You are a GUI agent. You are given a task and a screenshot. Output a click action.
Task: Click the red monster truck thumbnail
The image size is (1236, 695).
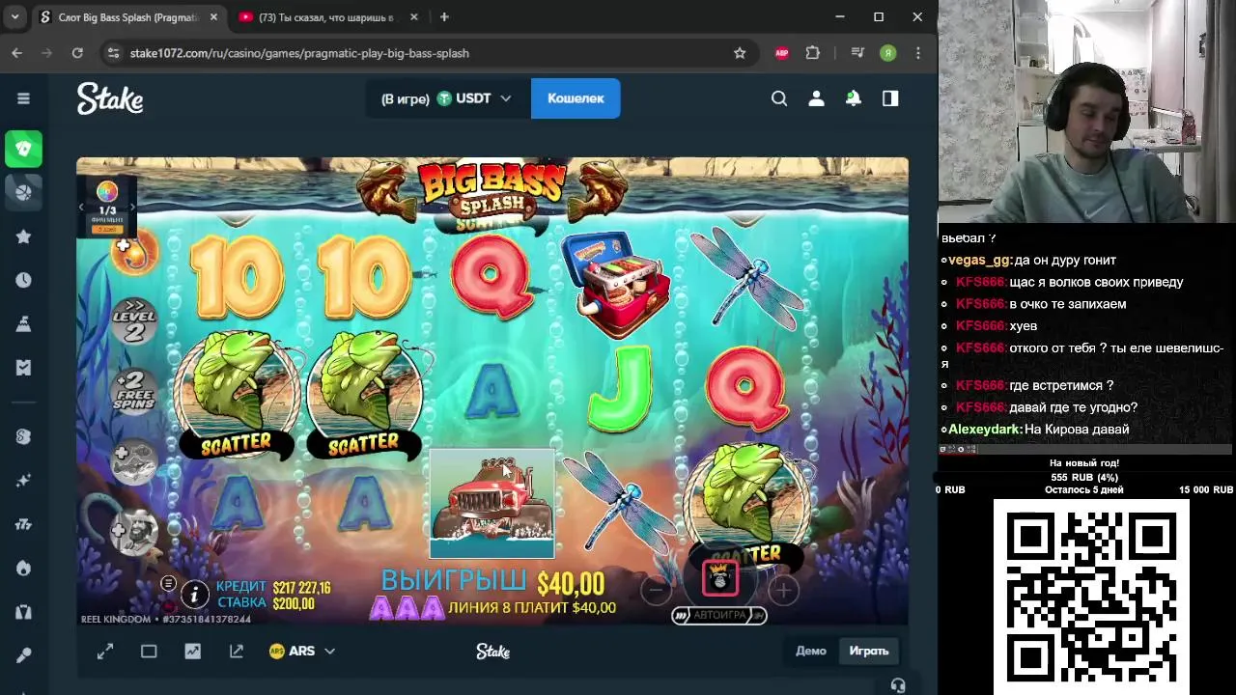[x=492, y=504]
